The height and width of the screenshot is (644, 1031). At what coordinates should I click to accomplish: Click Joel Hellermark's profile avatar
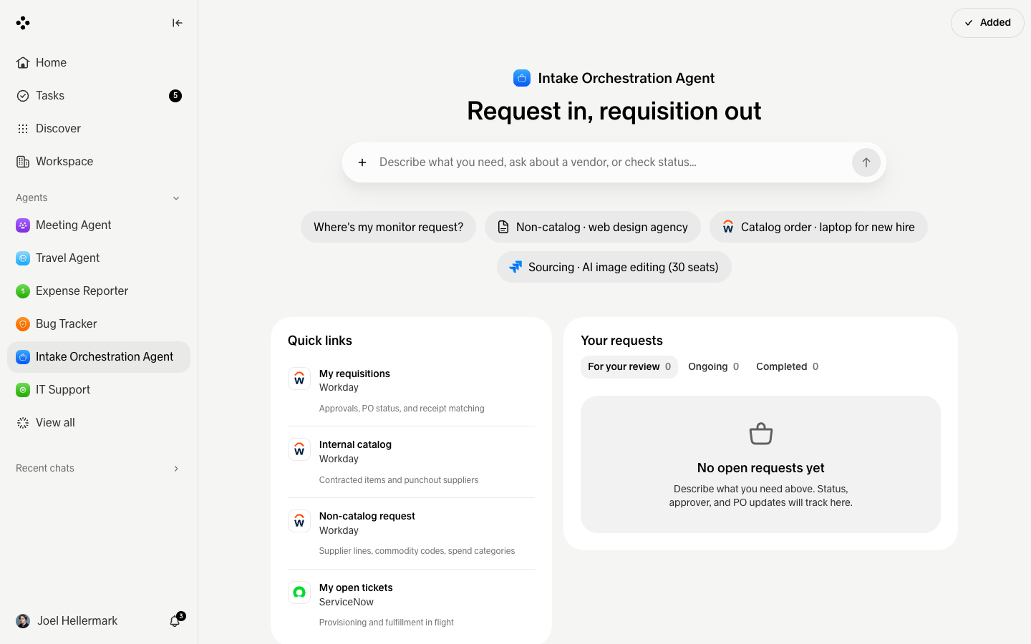tap(23, 621)
